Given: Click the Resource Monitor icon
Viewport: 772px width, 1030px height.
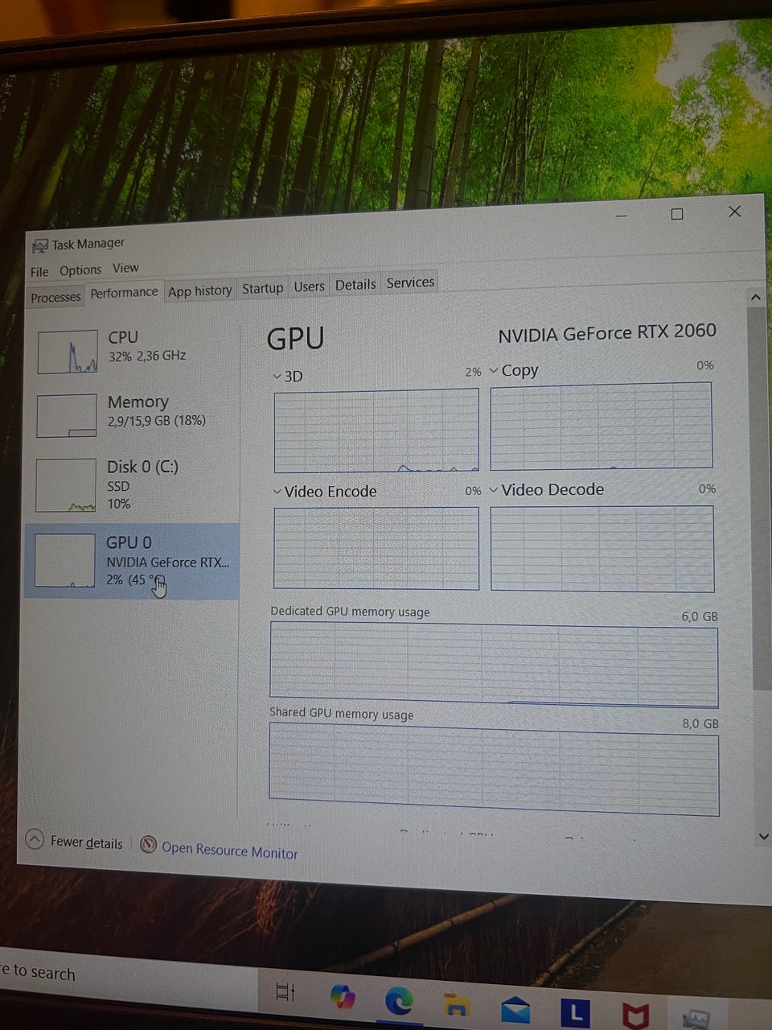Looking at the screenshot, I should coord(148,844).
